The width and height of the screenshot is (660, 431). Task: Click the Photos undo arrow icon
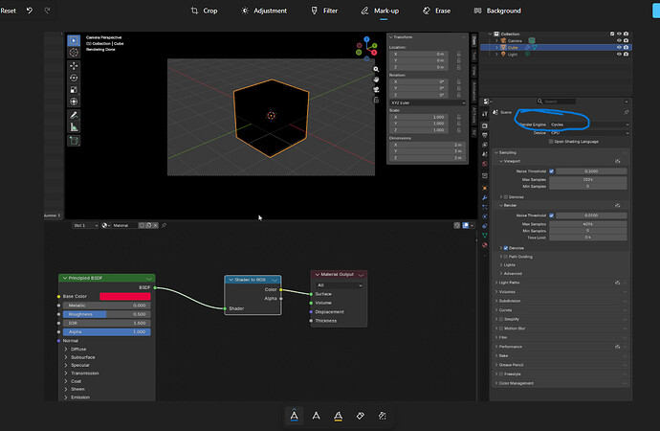coord(30,11)
